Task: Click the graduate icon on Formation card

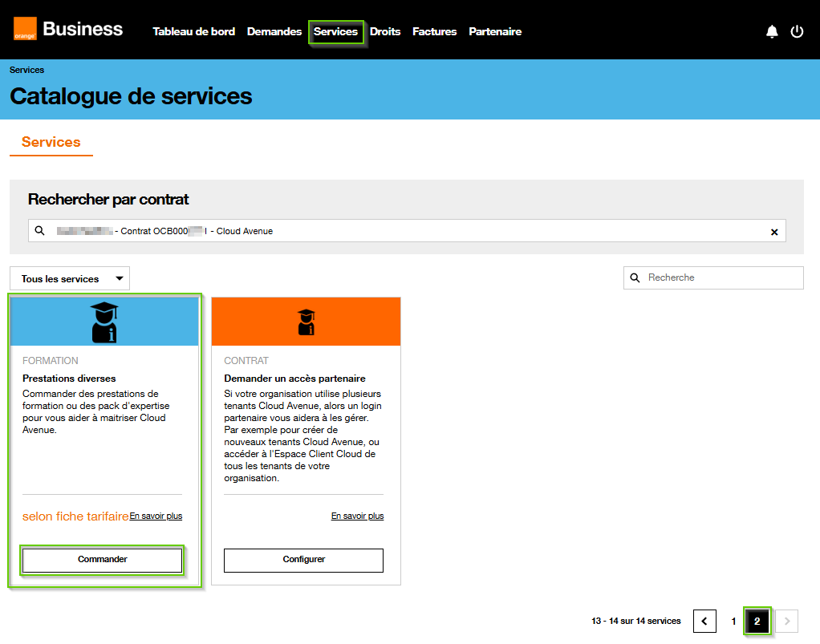Action: (104, 322)
